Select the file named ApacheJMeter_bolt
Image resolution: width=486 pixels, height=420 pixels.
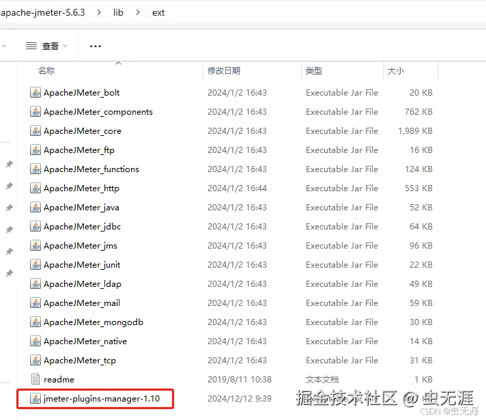tap(81, 93)
